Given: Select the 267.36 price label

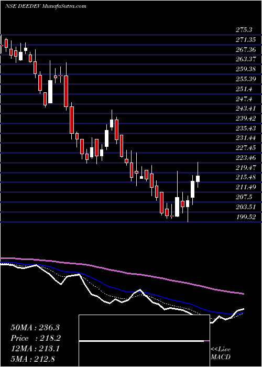Looking at the screenshot, I should click(x=245, y=50).
